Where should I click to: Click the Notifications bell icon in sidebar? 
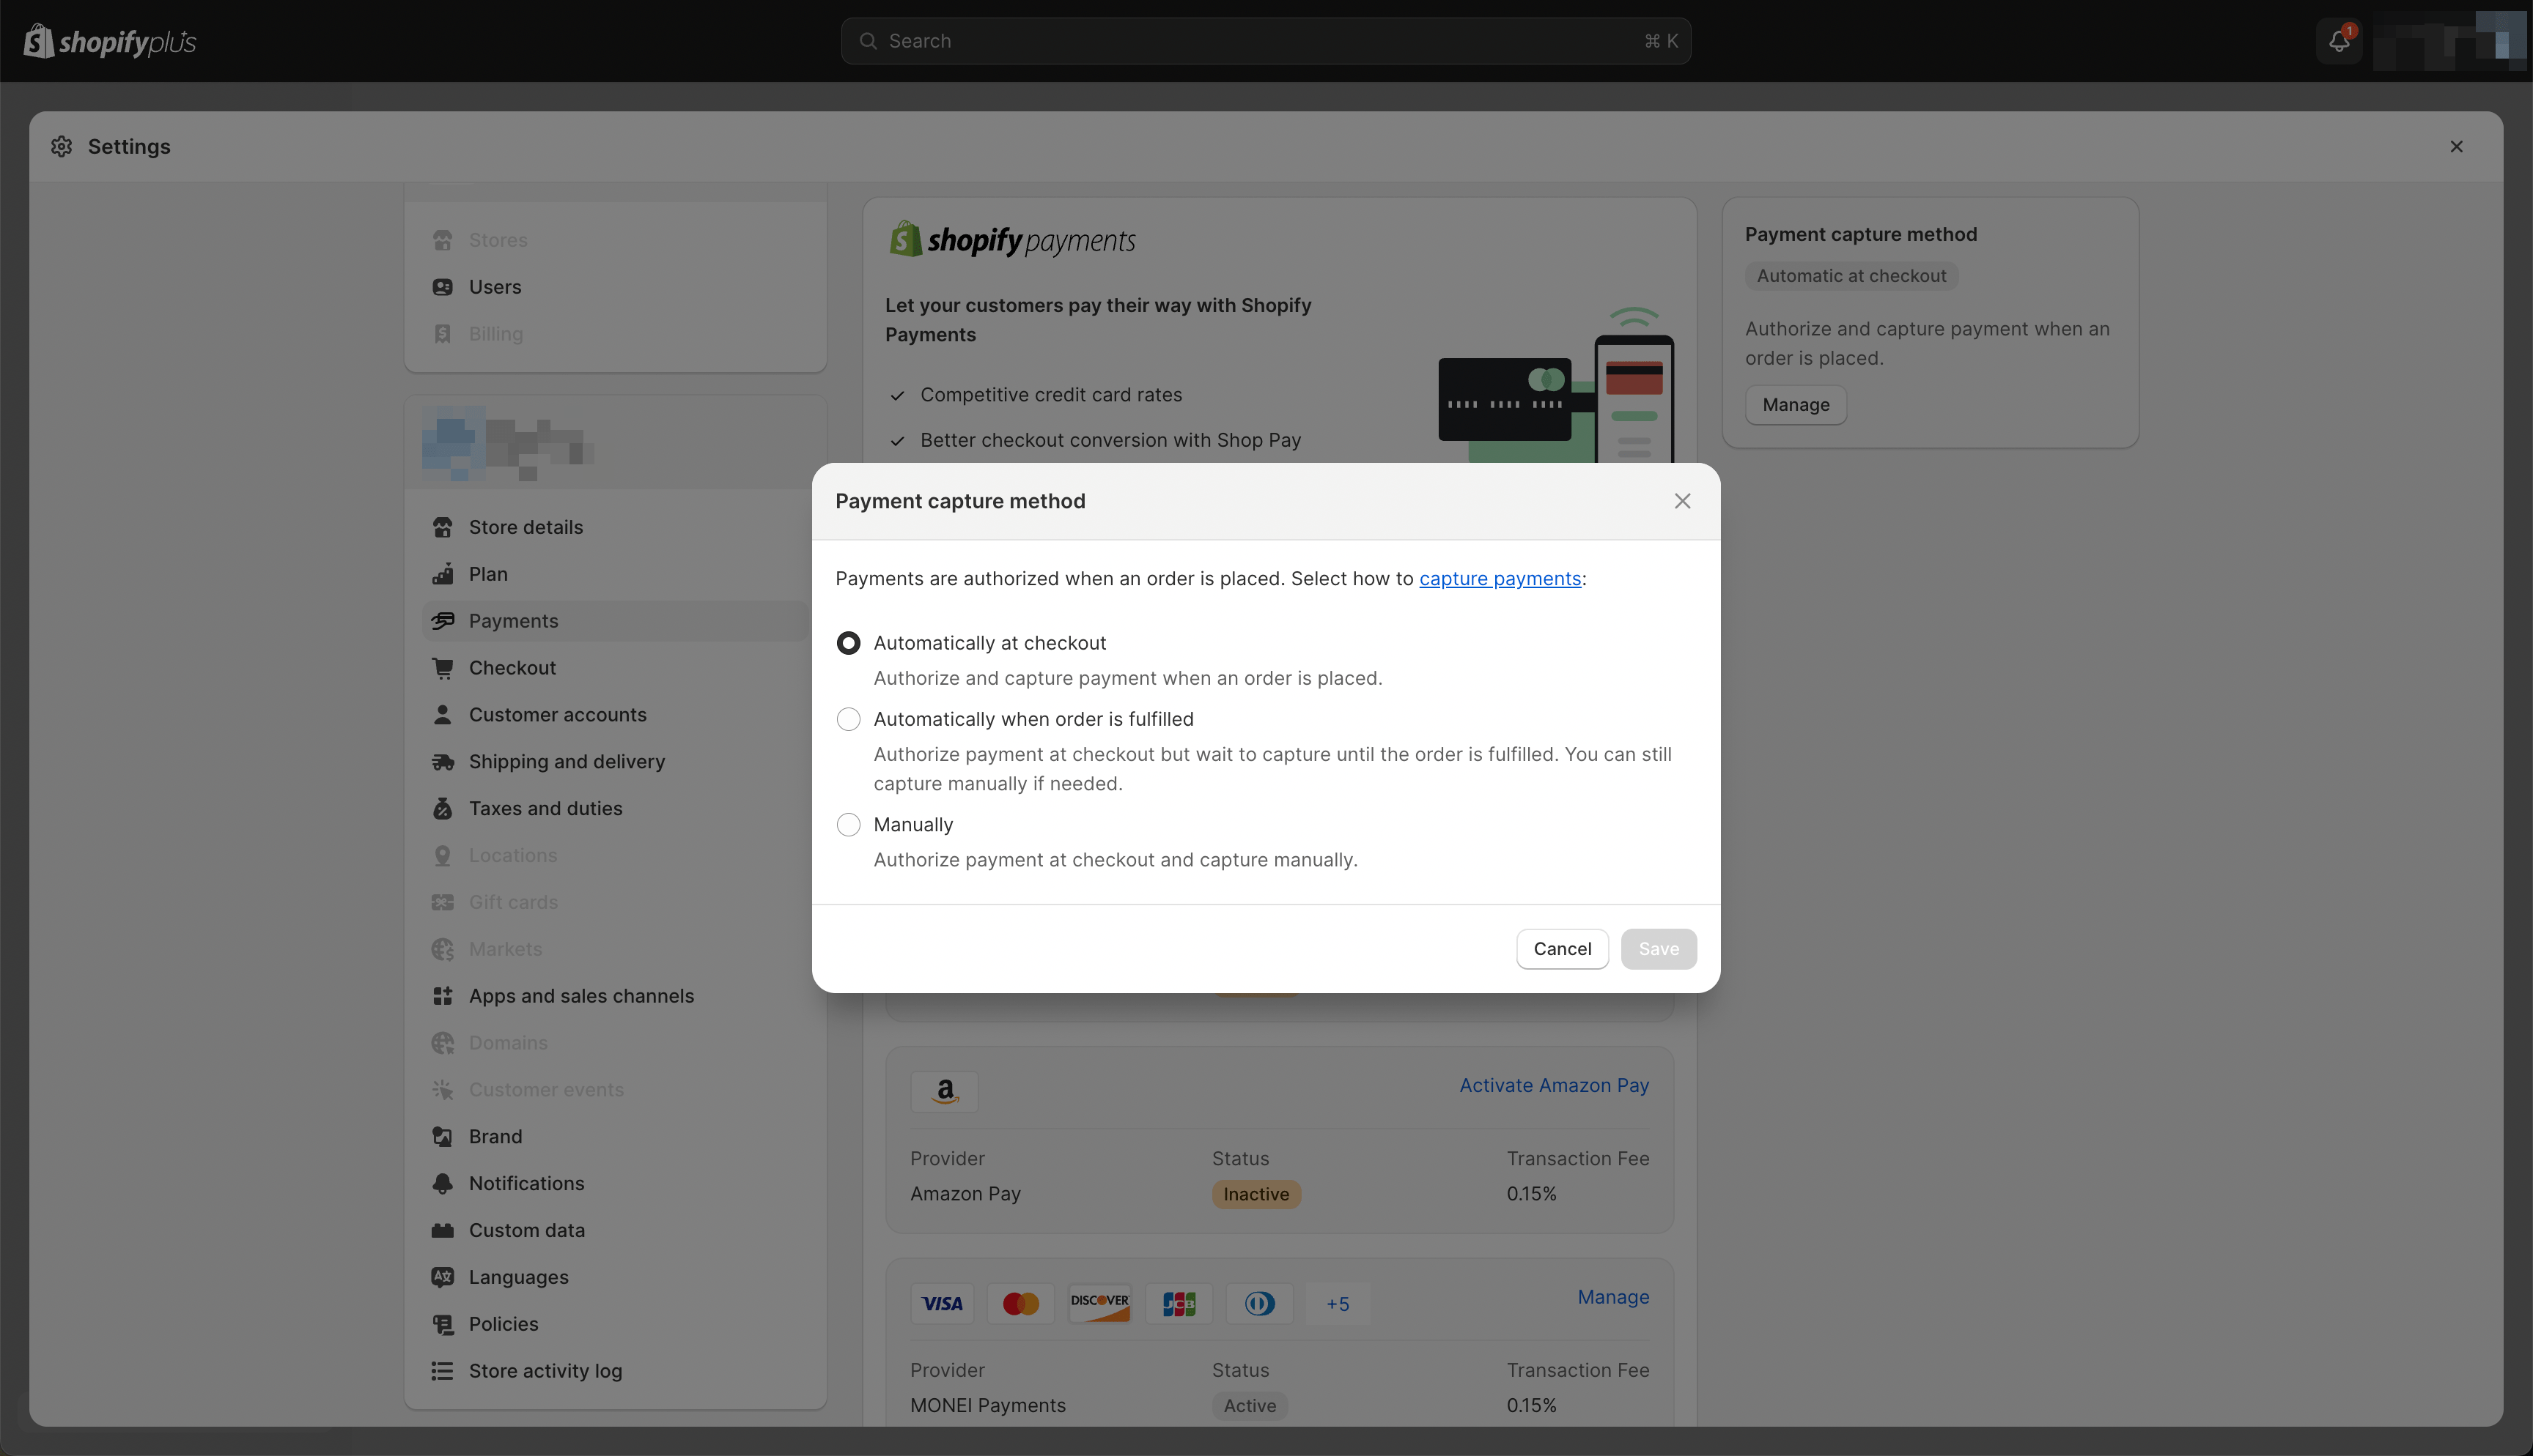[x=444, y=1183]
